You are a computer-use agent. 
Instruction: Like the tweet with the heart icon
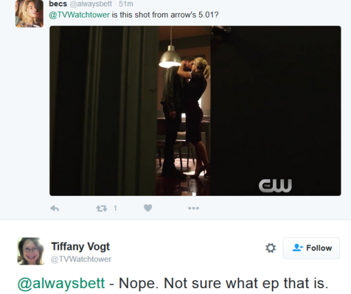pos(148,208)
